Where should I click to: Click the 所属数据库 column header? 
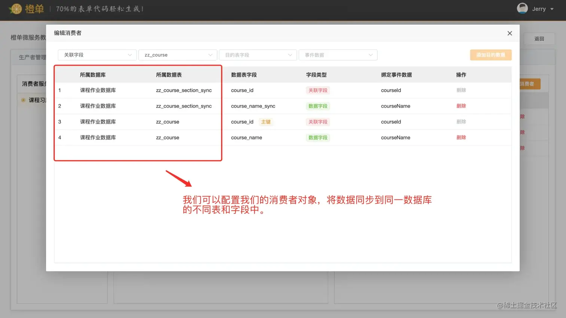[93, 75]
